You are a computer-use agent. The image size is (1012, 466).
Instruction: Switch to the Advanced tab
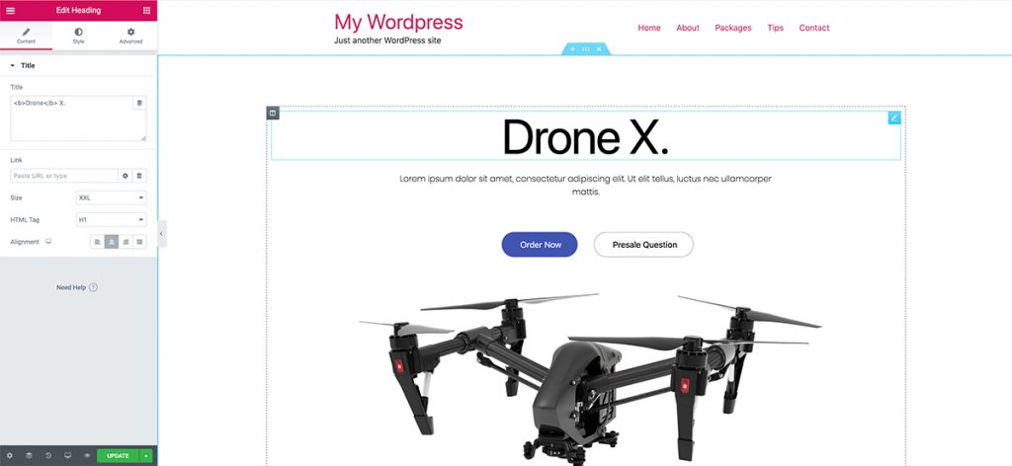click(x=130, y=37)
